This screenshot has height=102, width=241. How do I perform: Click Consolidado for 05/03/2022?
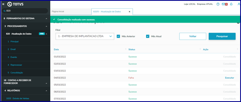[x=230, y=85]
